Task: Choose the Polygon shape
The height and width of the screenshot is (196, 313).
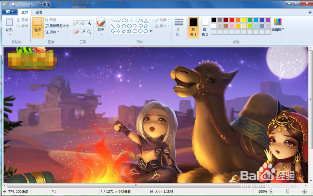Action: tap(140, 20)
